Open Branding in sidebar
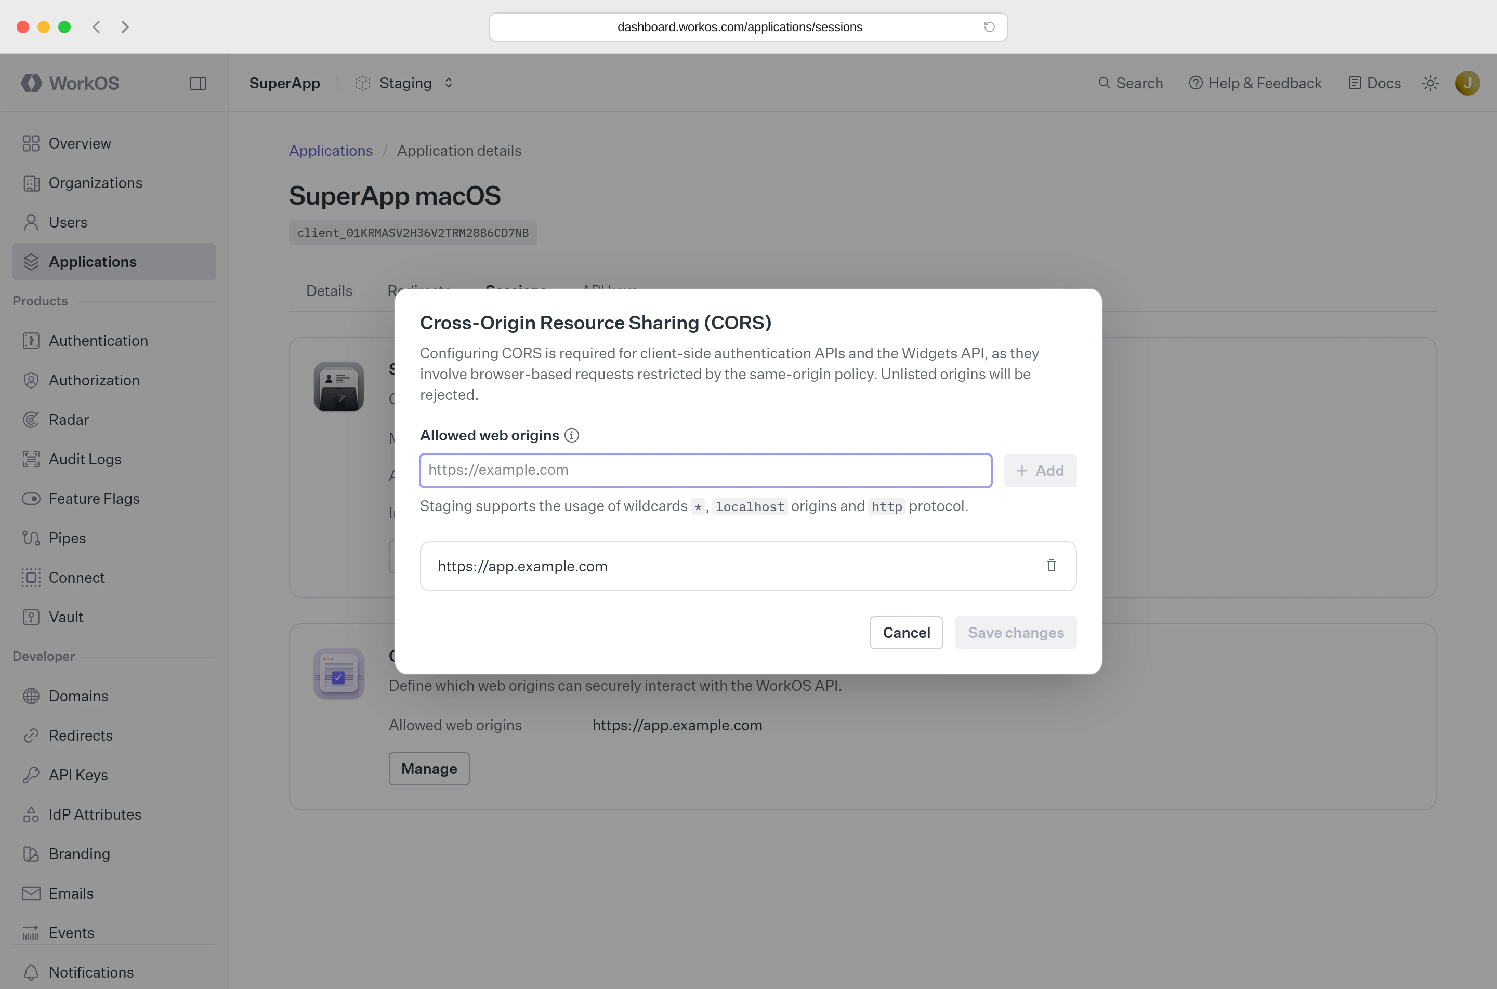 click(114, 854)
